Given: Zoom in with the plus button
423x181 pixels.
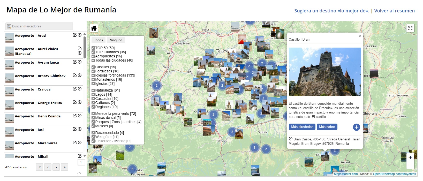Looking at the screenshot, I should pyautogui.click(x=410, y=157).
